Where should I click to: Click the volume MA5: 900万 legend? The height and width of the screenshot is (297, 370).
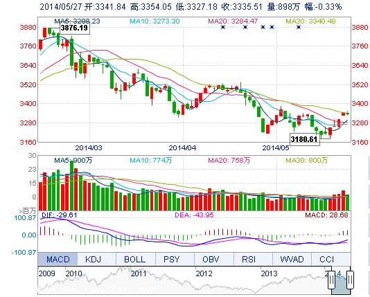coord(73,161)
